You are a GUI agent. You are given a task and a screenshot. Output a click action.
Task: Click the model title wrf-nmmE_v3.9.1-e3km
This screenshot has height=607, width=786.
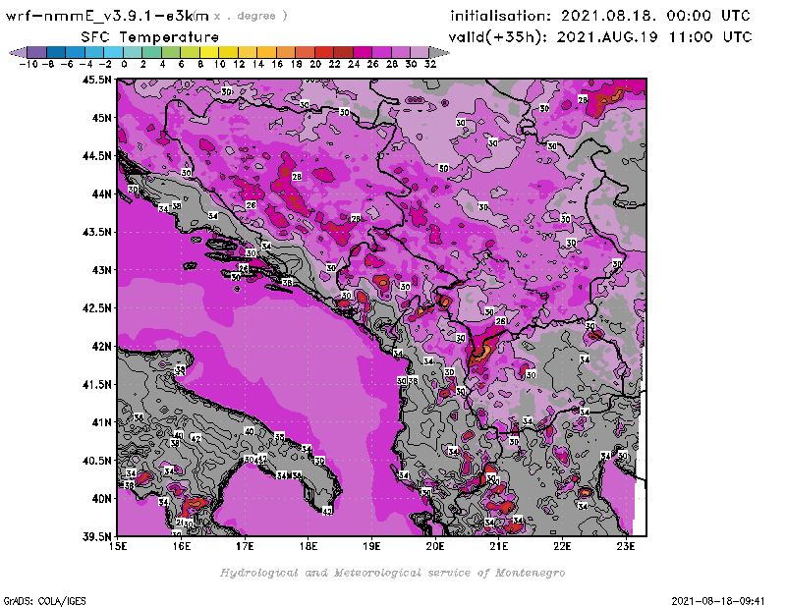pos(107,16)
